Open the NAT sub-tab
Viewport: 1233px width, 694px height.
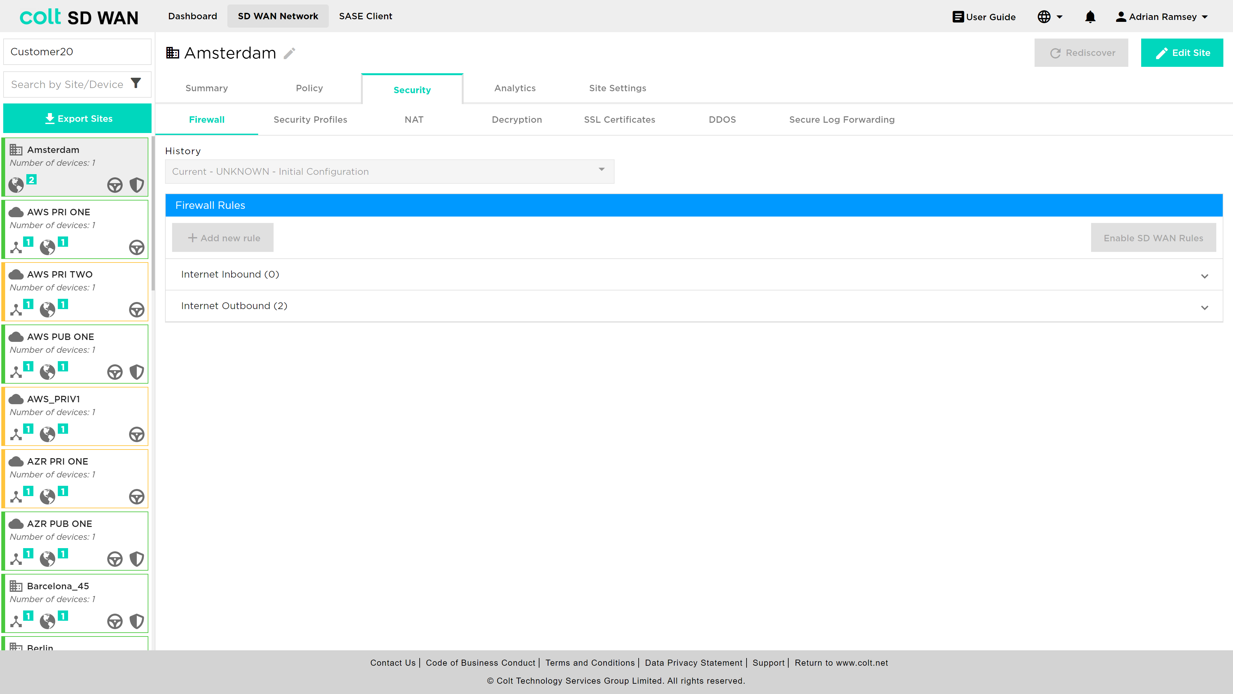tap(414, 120)
